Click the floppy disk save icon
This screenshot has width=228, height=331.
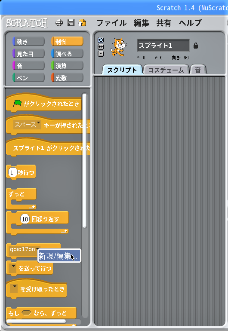(71, 23)
